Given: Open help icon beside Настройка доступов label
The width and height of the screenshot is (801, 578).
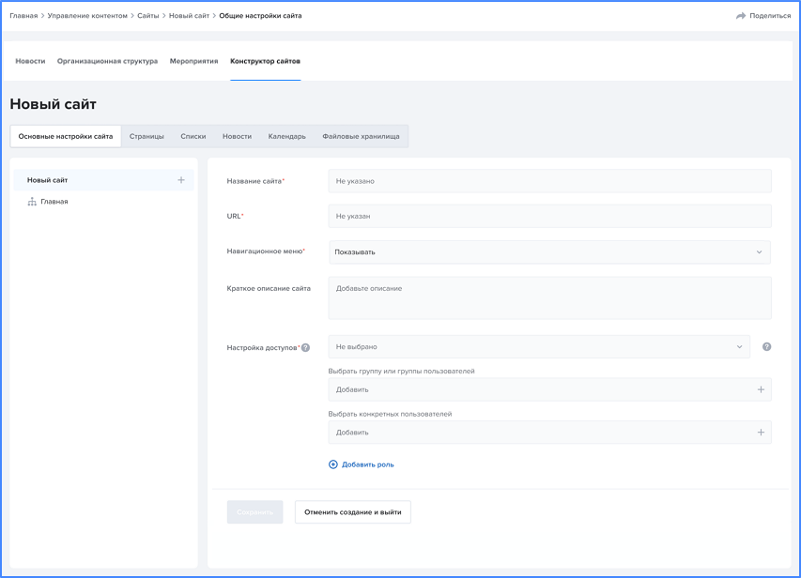Looking at the screenshot, I should point(305,348).
